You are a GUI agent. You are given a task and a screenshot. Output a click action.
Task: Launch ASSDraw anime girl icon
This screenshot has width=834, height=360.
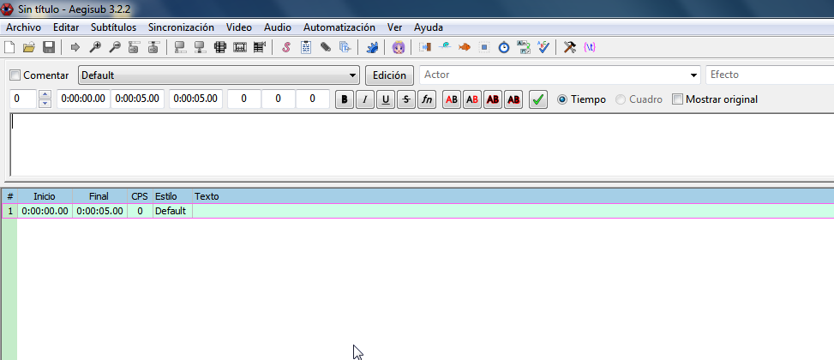click(399, 47)
